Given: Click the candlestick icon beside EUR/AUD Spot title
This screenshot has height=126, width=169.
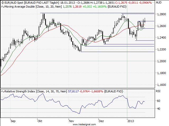Looking at the screenshot, I should coord(3,2).
